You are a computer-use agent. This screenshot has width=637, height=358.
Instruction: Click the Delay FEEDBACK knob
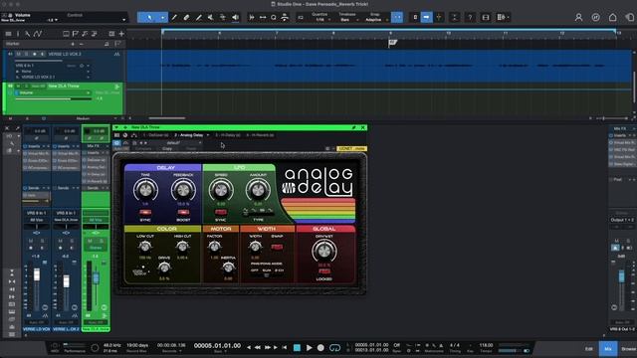pyautogui.click(x=183, y=190)
